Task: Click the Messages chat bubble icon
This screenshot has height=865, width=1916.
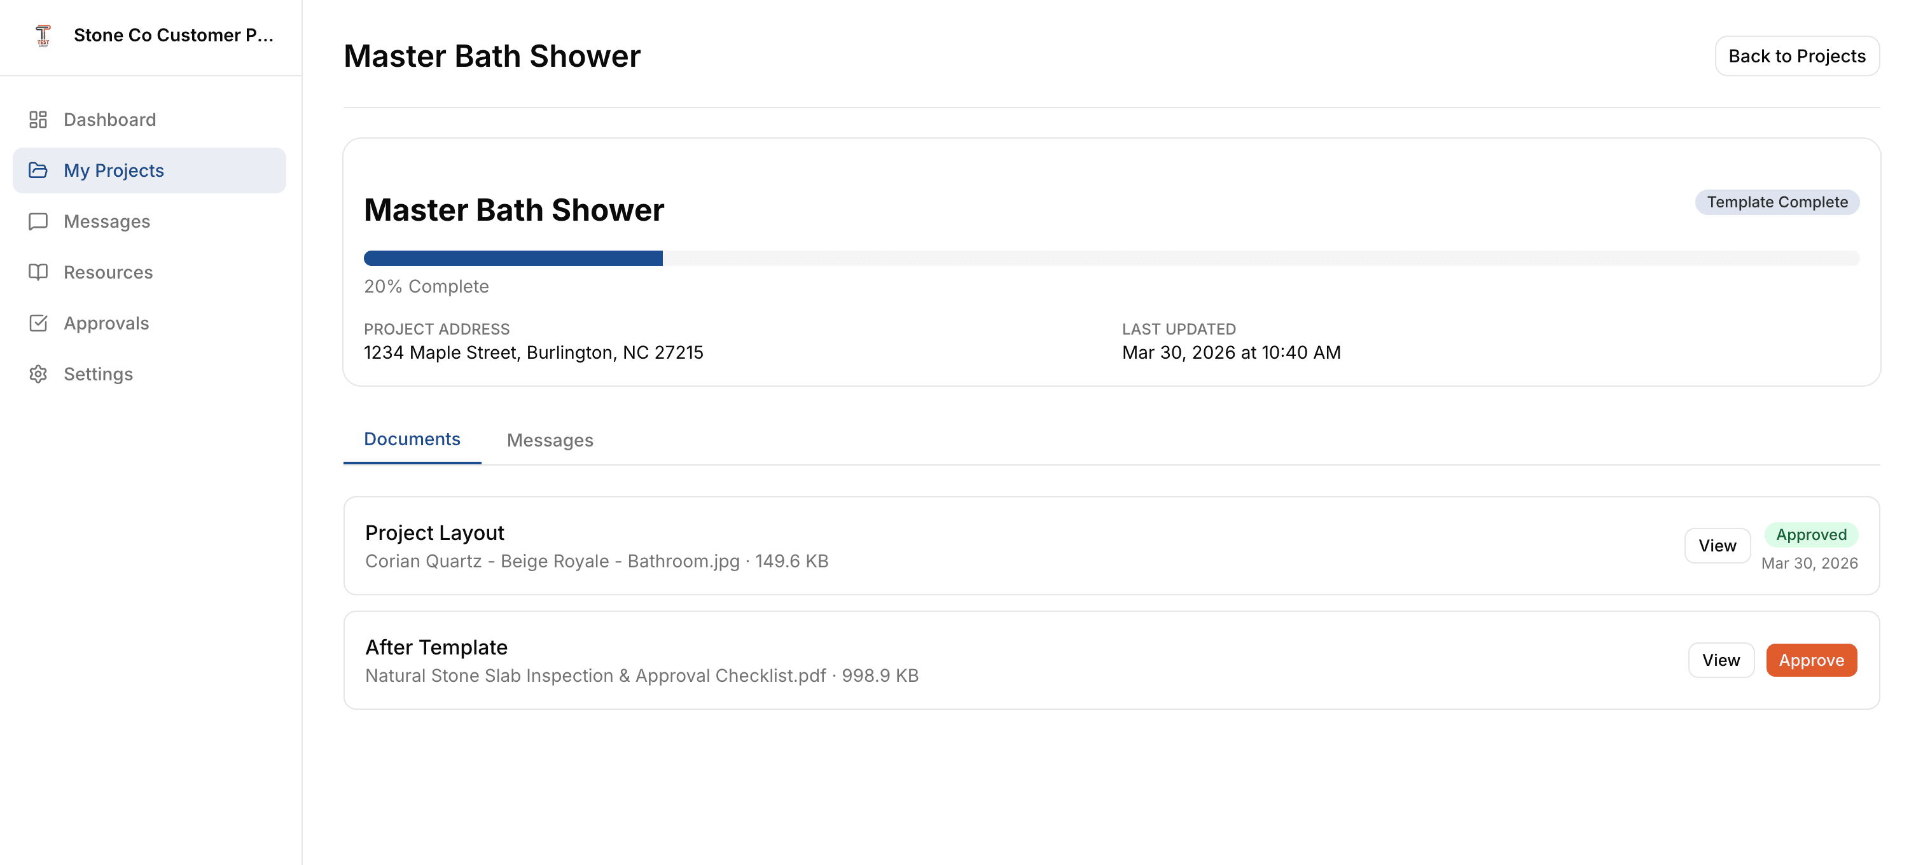Action: tap(39, 221)
